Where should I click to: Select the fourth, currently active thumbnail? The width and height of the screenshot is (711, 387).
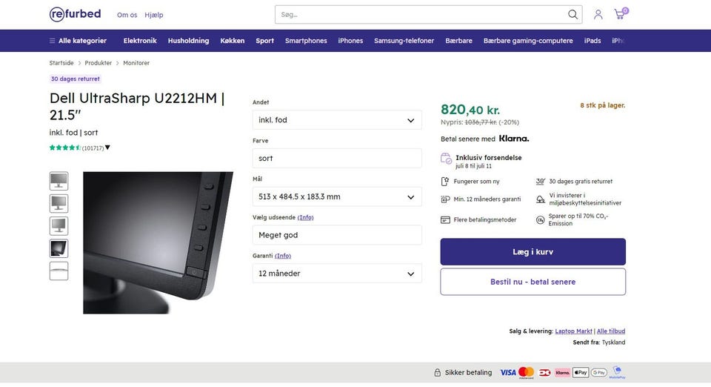(59, 248)
